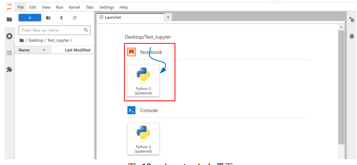This screenshot has width=357, height=165.
Task: Click the blue Console section icon
Action: tap(131, 110)
